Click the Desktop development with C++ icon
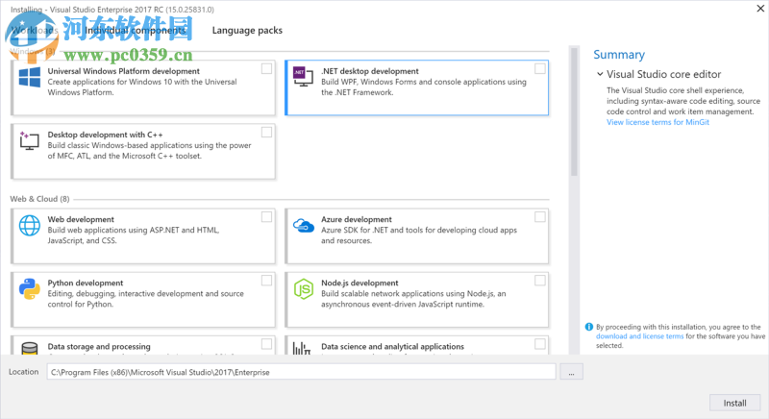This screenshot has height=419, width=769. [29, 141]
